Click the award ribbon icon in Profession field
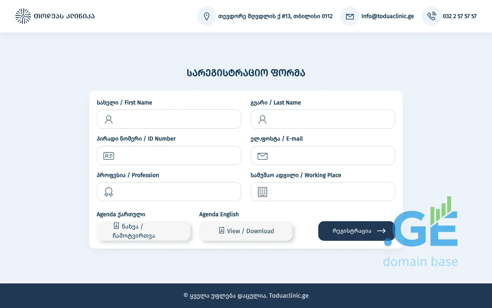This screenshot has width=492, height=308. click(x=109, y=192)
